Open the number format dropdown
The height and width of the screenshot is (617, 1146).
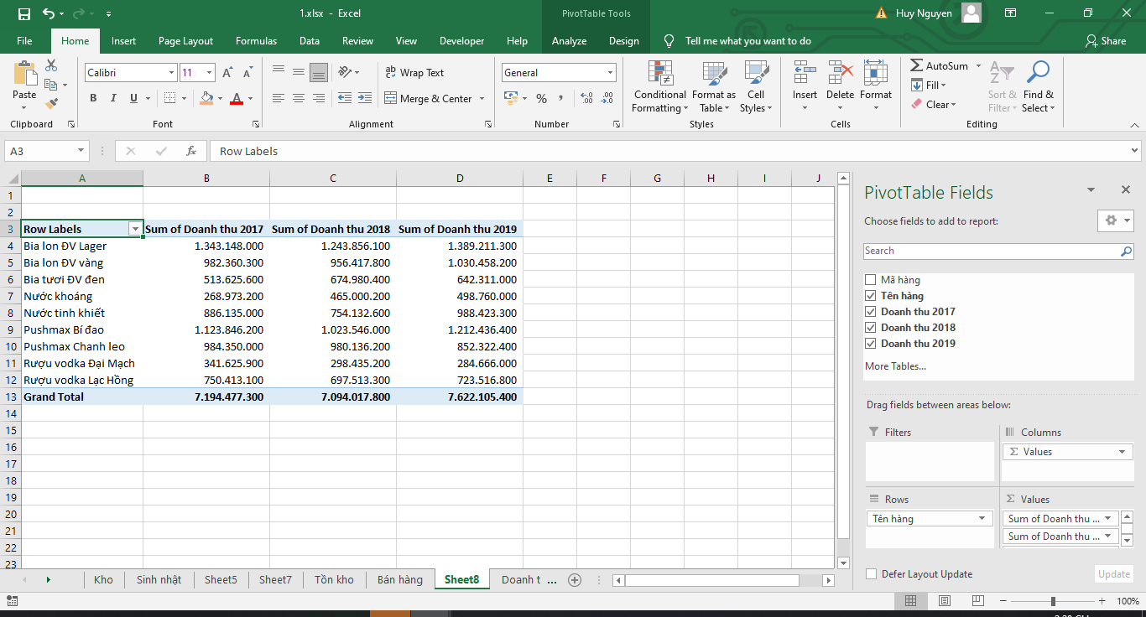[610, 73]
